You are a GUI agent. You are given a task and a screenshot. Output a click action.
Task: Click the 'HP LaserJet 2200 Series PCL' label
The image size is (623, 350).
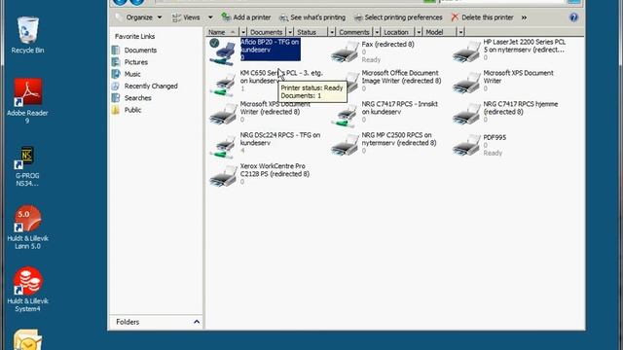click(525, 46)
